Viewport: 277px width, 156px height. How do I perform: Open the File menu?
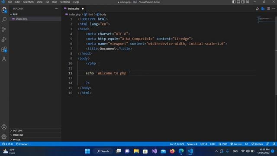(10, 2)
